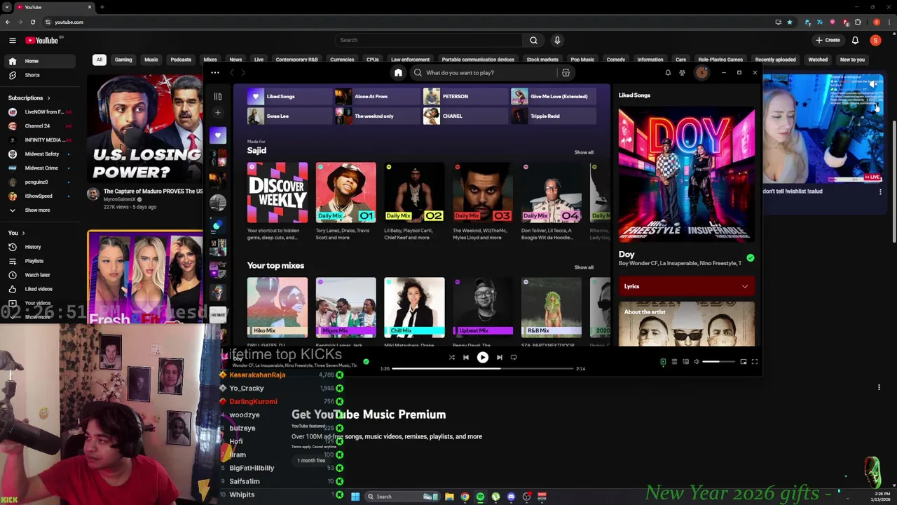
Task: Open YouTube hamburger guide menu
Action: (13, 40)
